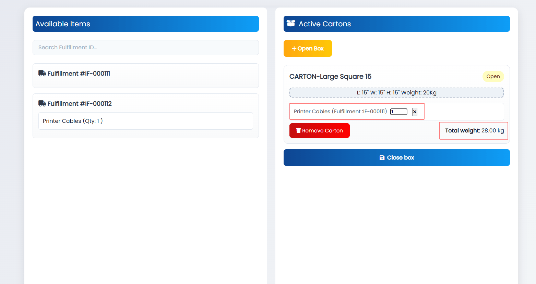
Task: Click the Open status badge
Action: [x=493, y=76]
